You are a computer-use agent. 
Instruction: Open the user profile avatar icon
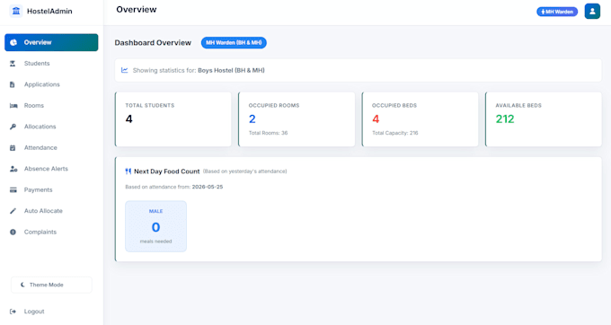coord(592,12)
